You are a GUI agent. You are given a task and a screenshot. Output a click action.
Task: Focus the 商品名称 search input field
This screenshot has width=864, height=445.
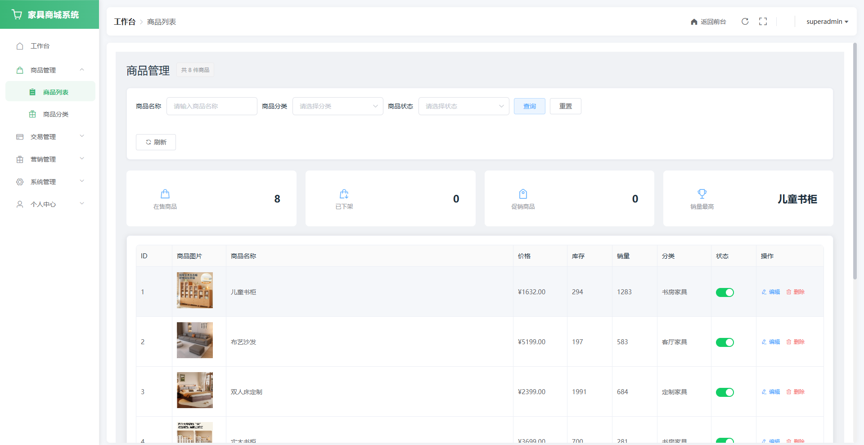coord(211,106)
